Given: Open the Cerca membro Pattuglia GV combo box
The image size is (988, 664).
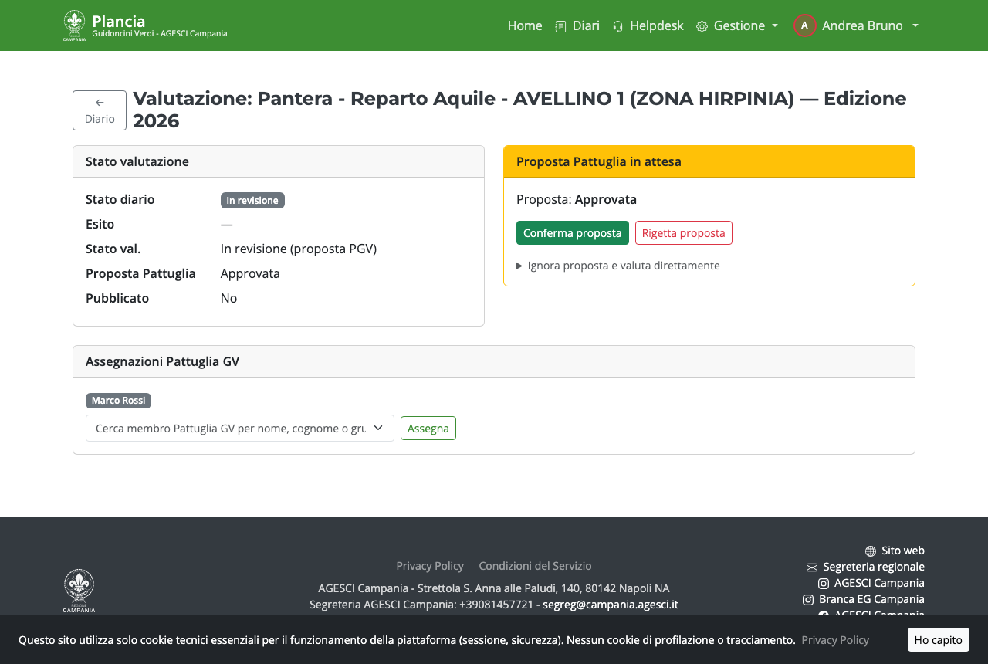Looking at the screenshot, I should [x=240, y=429].
